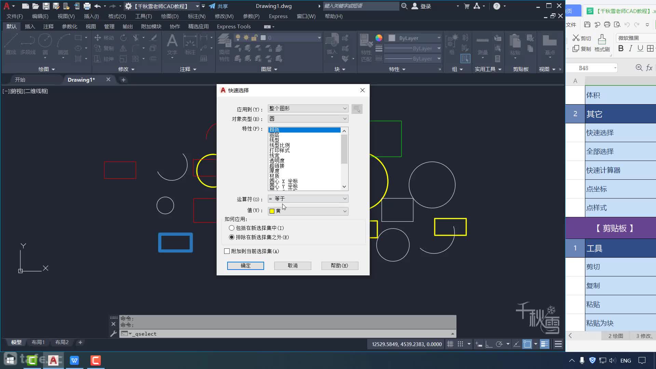Click the properties list scrollbar down arrow
656x369 pixels.
(344, 187)
